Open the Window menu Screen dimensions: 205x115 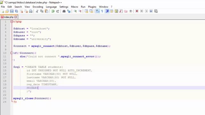pos(103,7)
